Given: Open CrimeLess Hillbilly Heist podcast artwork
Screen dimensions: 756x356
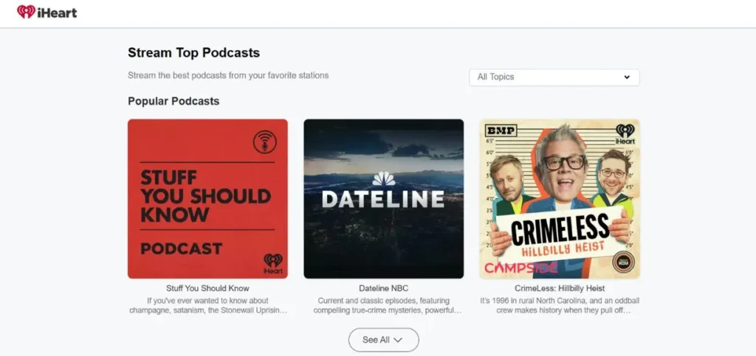Looking at the screenshot, I should [x=560, y=199].
